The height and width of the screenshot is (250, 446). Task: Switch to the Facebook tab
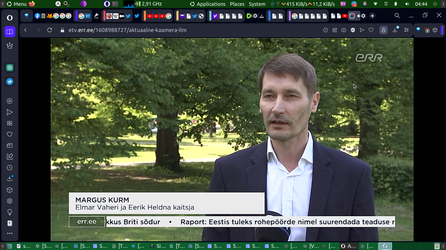point(37,16)
